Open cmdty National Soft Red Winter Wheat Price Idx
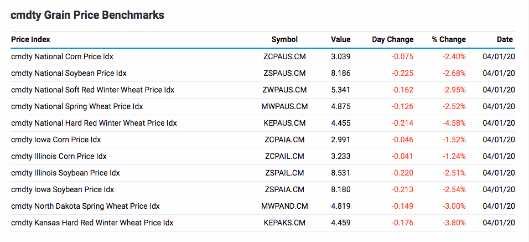This screenshot has height=242, width=529. pyautogui.click(x=93, y=90)
